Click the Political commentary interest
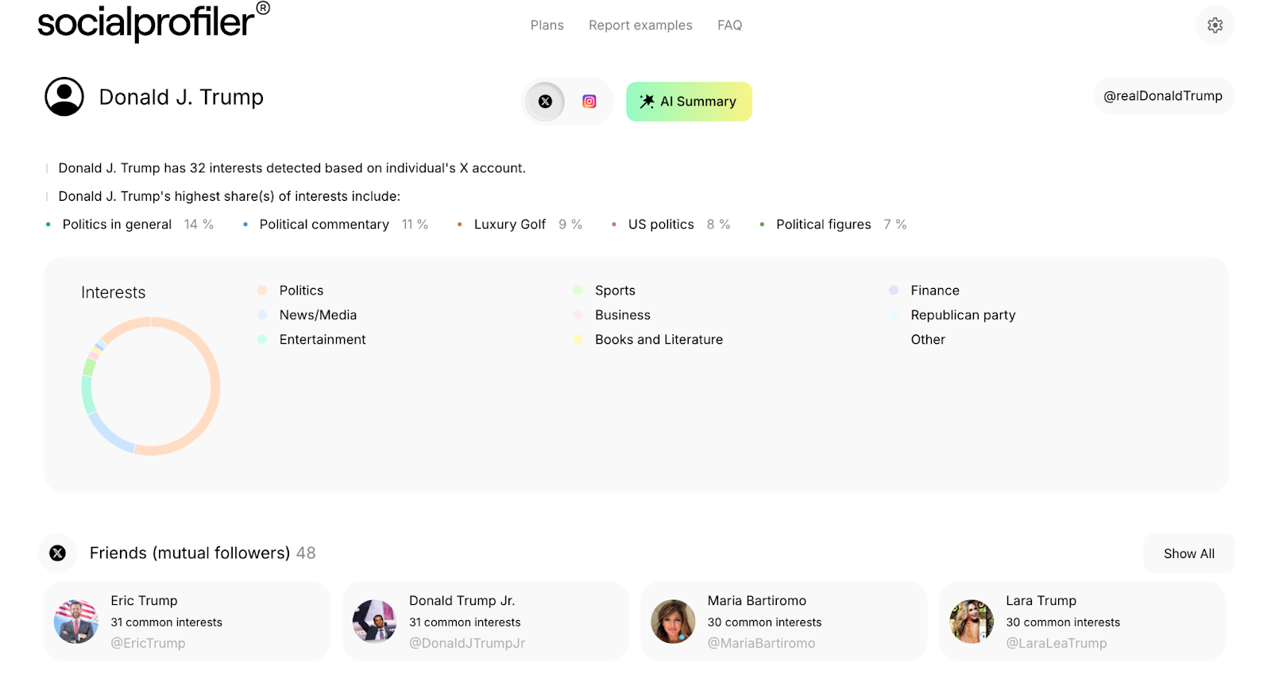 click(324, 225)
